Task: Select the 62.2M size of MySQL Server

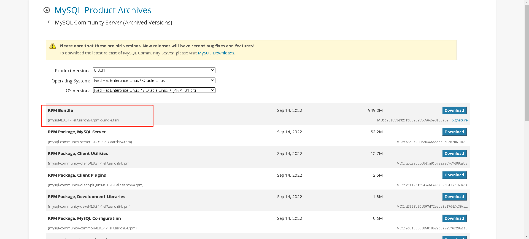Action: 377,132
